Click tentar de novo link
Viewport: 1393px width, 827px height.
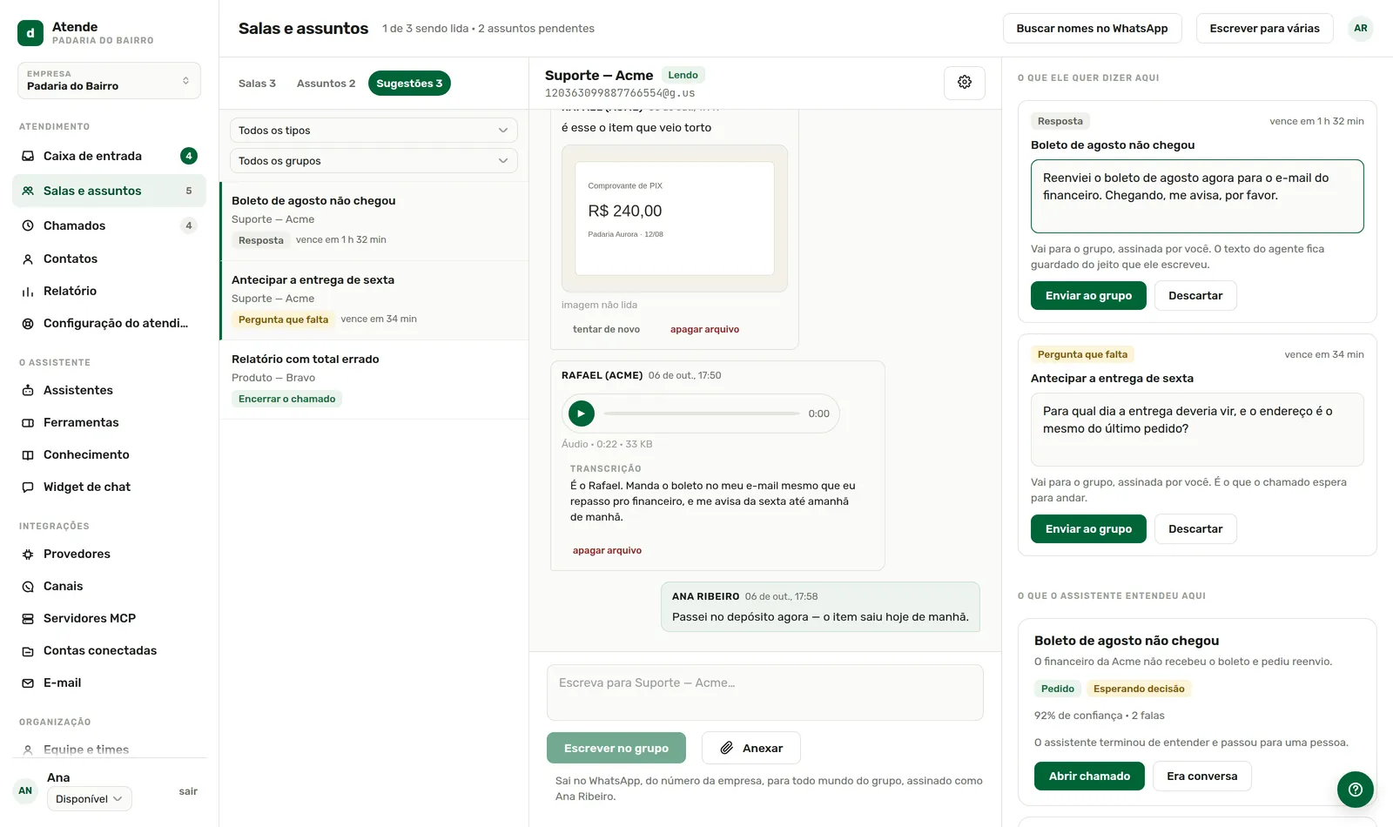(x=606, y=329)
